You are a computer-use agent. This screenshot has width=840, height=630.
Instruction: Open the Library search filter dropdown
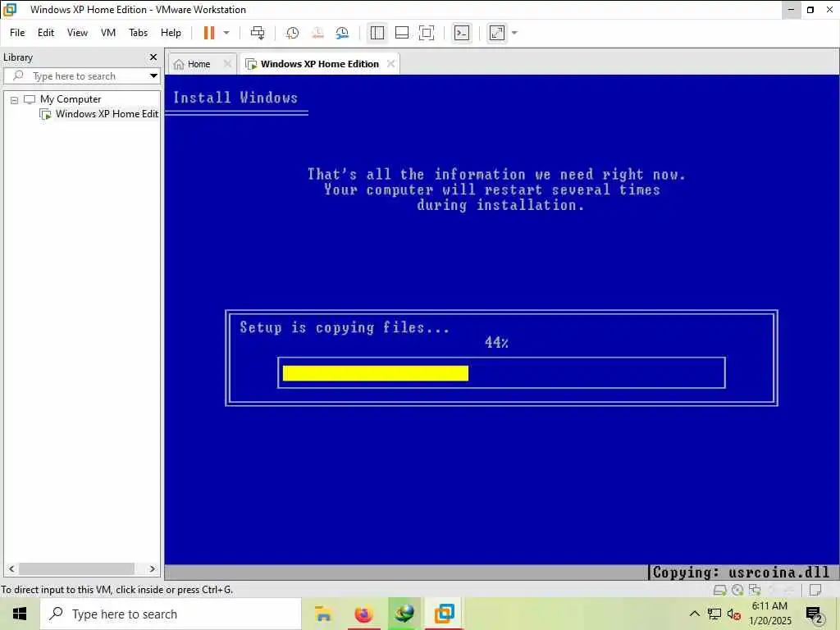[x=153, y=76]
